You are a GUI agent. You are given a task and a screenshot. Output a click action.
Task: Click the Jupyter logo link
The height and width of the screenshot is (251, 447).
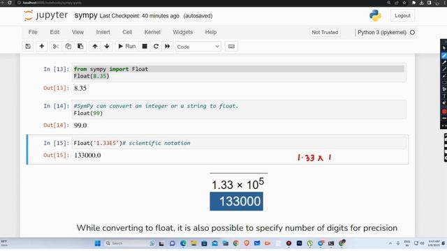pos(46,15)
